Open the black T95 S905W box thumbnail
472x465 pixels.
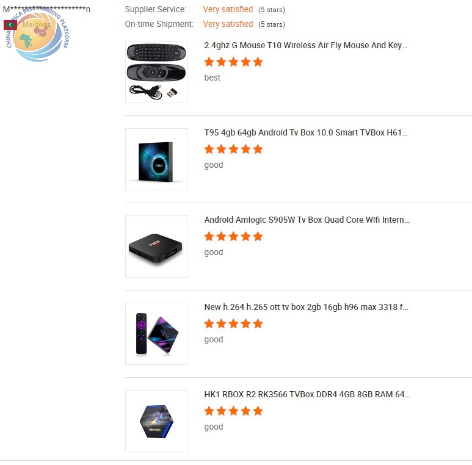(156, 247)
